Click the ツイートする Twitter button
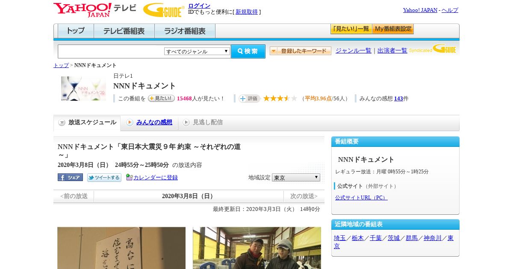 click(104, 177)
